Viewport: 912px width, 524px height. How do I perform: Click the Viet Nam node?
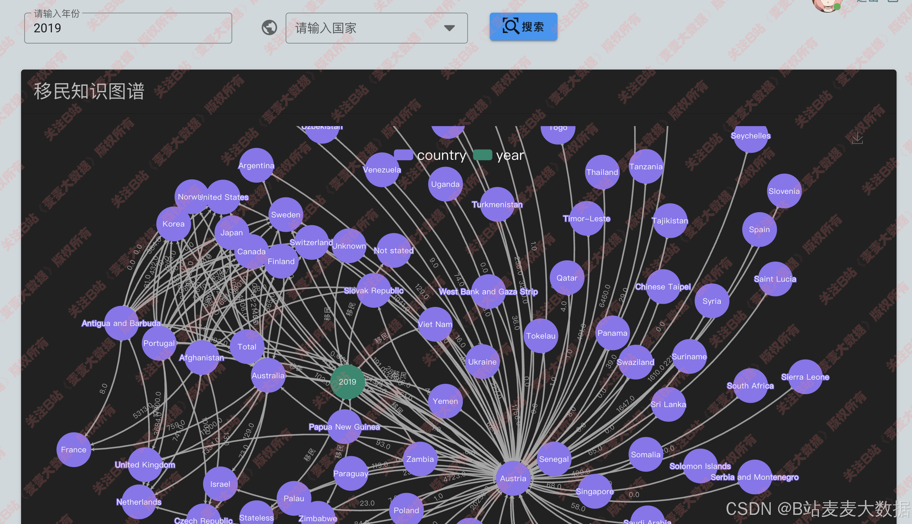pos(435,324)
